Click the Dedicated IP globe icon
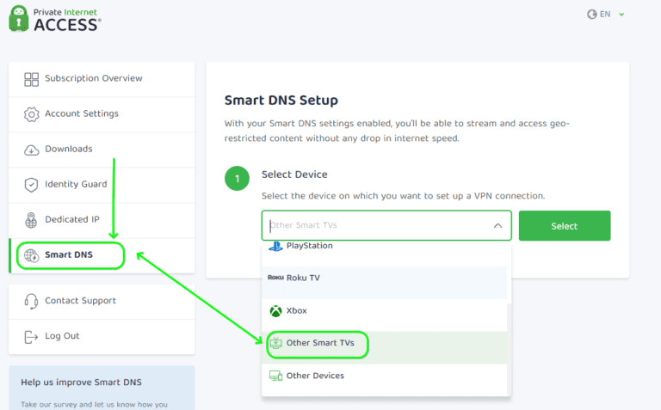Viewport: 661px width, 410px height. pyautogui.click(x=32, y=220)
